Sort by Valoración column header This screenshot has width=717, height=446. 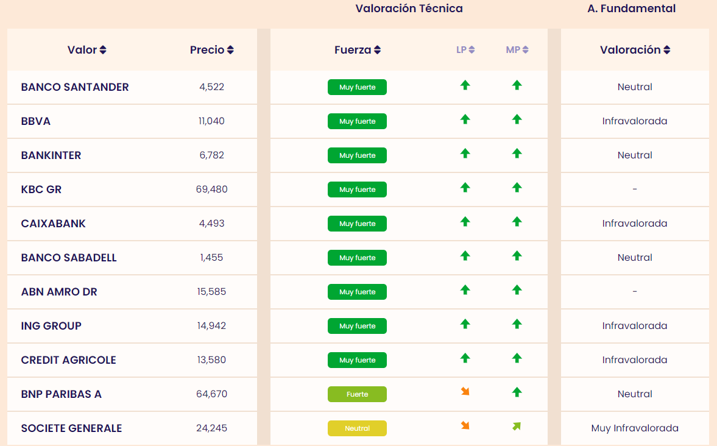point(635,50)
